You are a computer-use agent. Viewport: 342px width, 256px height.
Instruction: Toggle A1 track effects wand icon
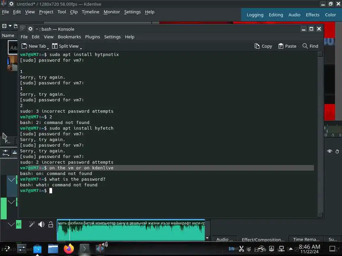point(32,224)
